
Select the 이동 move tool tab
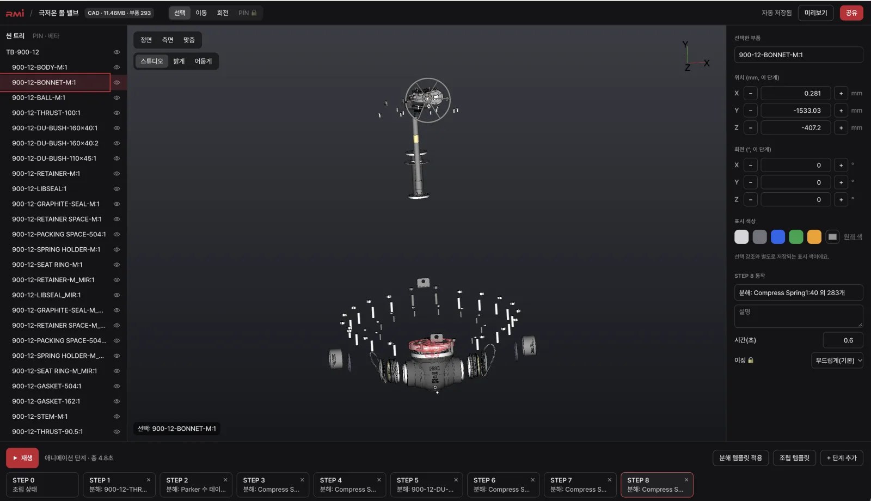[x=201, y=13]
